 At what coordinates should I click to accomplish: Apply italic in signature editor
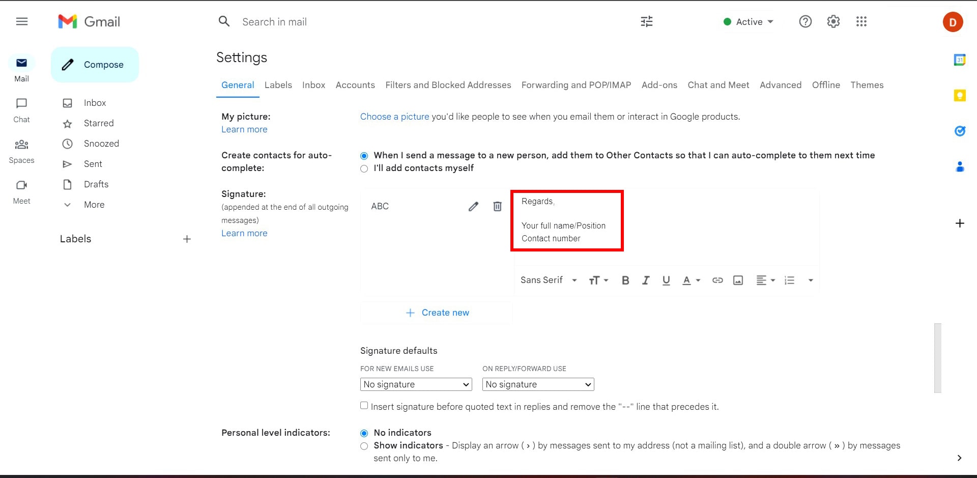click(x=646, y=280)
